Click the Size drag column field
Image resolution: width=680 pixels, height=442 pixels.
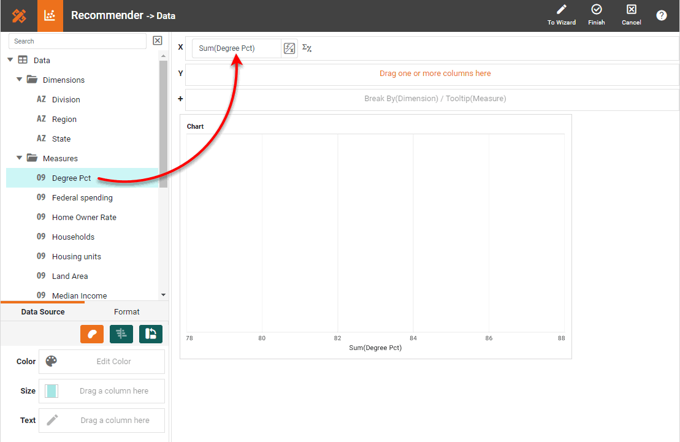coord(102,391)
